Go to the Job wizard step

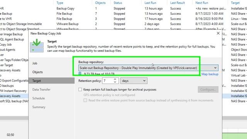tap(35, 63)
